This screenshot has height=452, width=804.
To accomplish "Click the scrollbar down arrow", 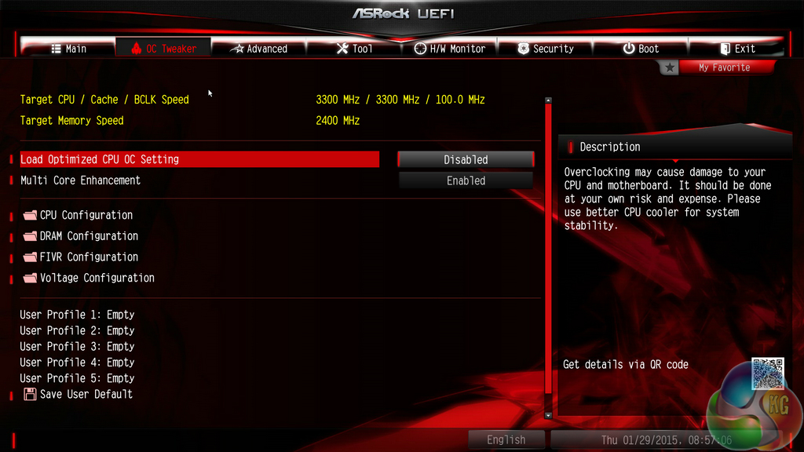I will click(548, 416).
